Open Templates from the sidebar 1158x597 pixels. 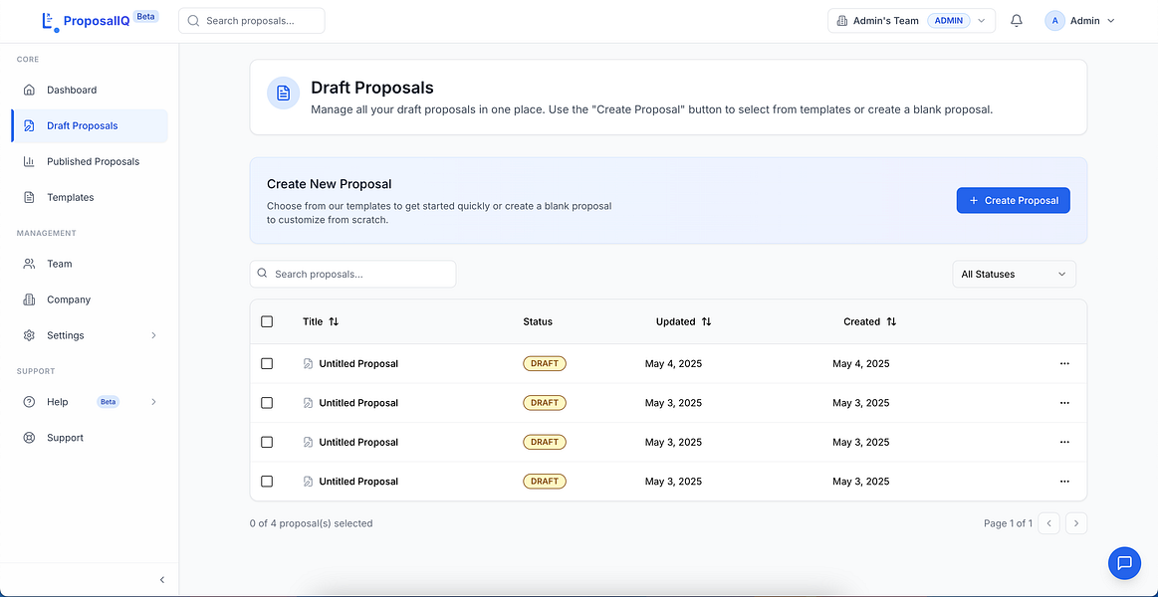pos(70,198)
